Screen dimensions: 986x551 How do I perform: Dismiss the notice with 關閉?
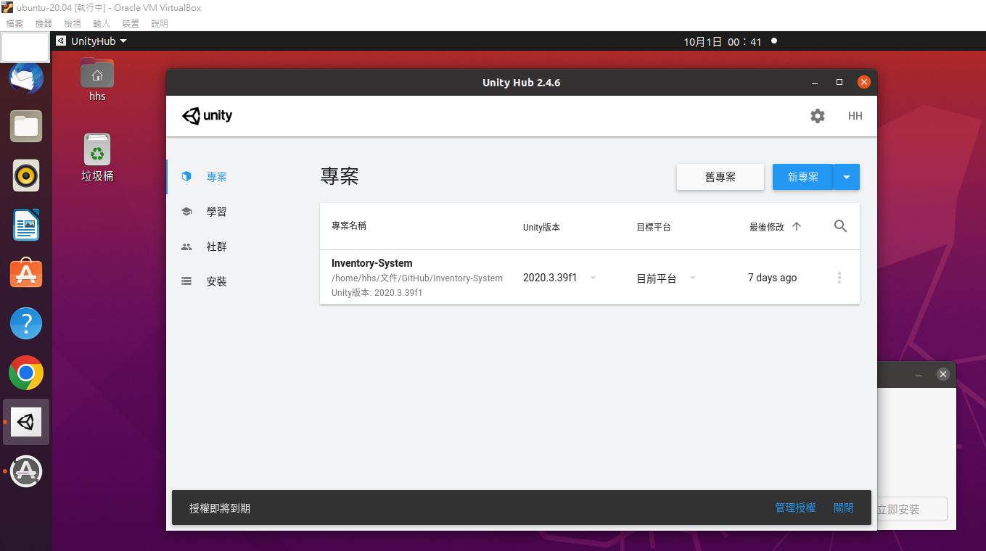[x=844, y=508]
